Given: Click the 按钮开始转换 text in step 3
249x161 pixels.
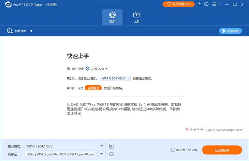Looking at the screenshot, I should pyautogui.click(x=113, y=88).
